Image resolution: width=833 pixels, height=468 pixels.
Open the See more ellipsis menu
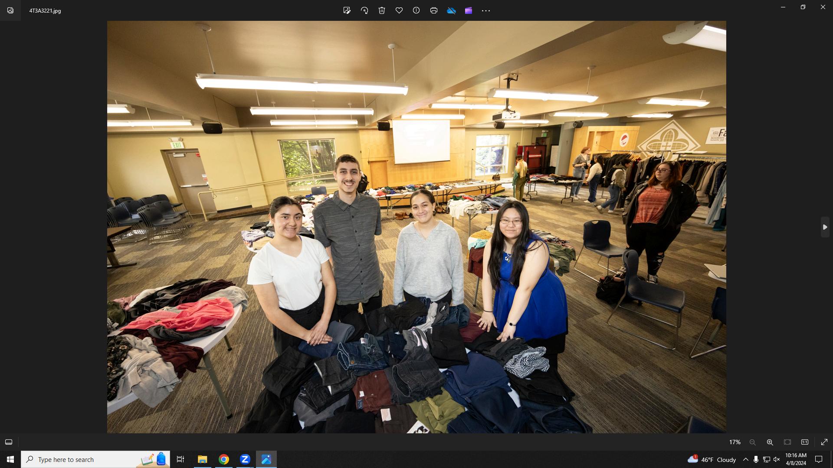pos(486,10)
